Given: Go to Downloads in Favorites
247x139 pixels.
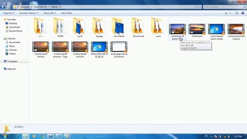Looking at the screenshot, I should 14,27.
